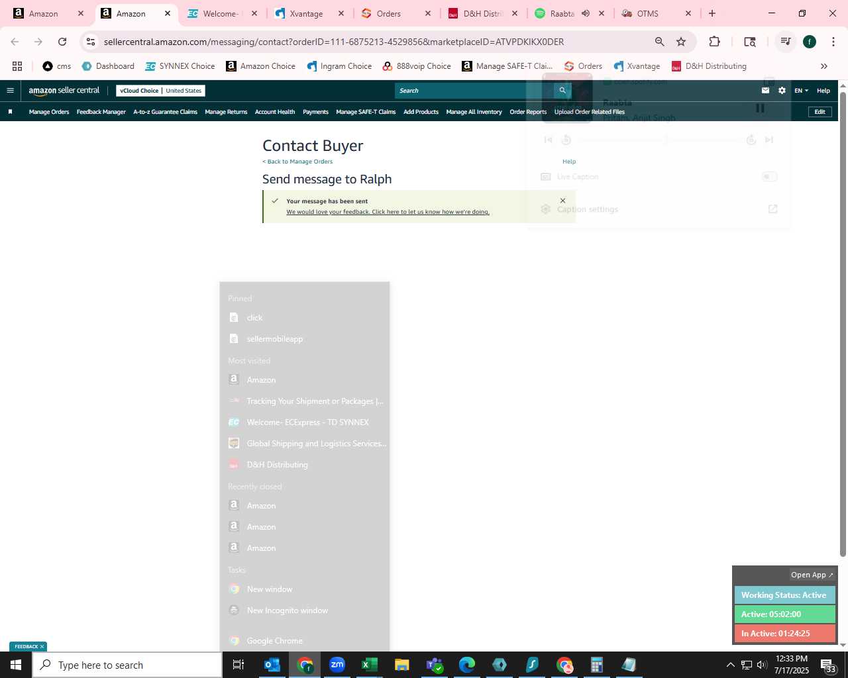Screen dimensions: 848x678
Task: Open Seller Central hamburger menu
Action: click(10, 91)
